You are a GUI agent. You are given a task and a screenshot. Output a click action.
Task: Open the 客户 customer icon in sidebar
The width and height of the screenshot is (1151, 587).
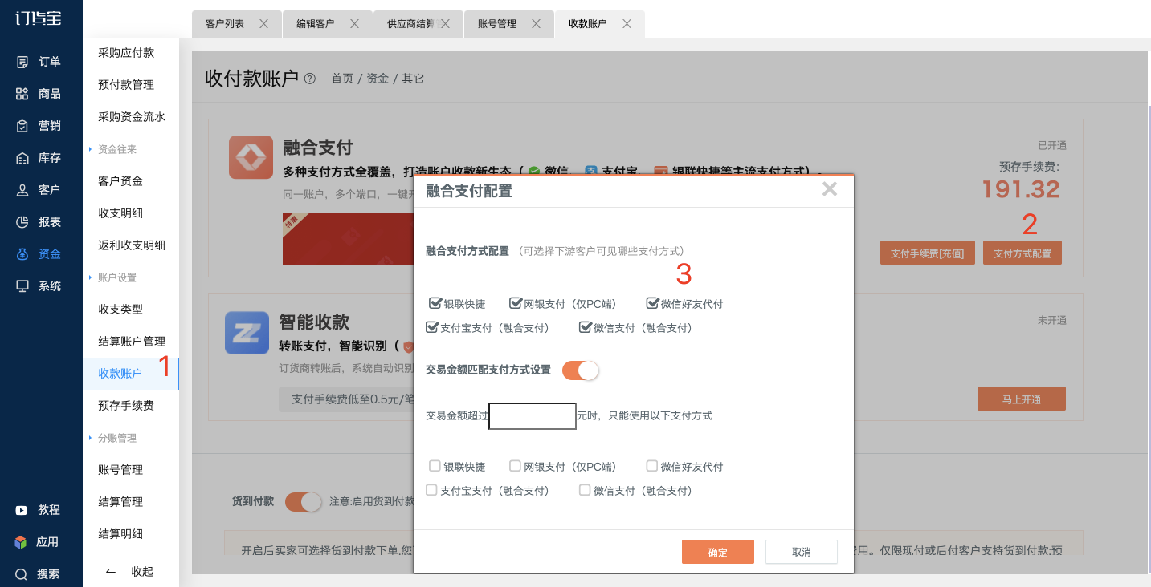(x=22, y=190)
